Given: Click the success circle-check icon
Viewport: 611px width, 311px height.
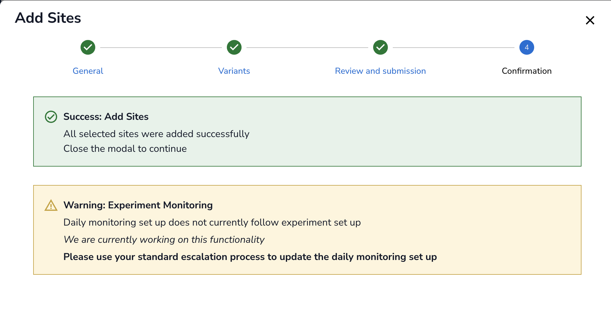Looking at the screenshot, I should pos(51,117).
